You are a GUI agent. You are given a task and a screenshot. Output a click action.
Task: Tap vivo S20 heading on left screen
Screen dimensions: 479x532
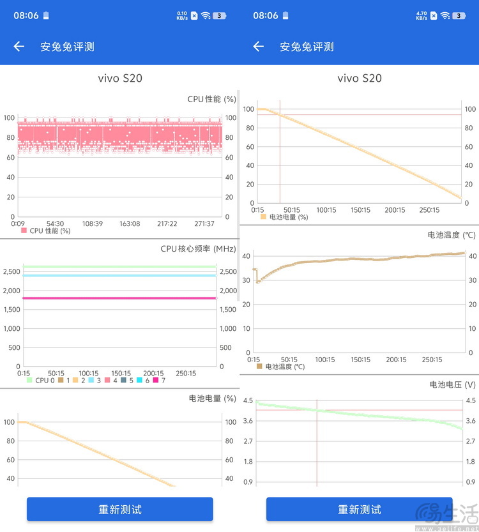(x=120, y=79)
